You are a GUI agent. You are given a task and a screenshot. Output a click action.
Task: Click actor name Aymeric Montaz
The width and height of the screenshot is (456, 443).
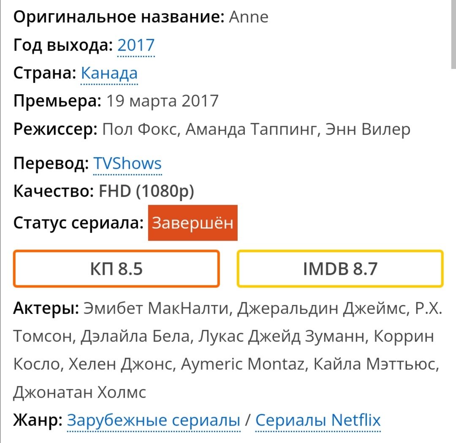(x=242, y=364)
